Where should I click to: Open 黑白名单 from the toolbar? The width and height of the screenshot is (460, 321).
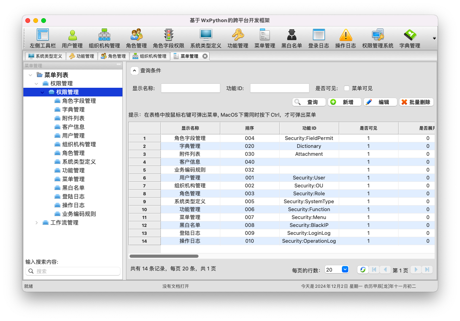[x=292, y=35]
